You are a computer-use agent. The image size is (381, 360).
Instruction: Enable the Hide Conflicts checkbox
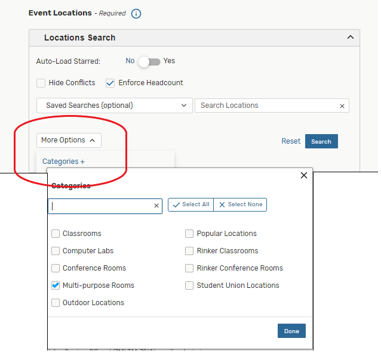pyautogui.click(x=41, y=83)
